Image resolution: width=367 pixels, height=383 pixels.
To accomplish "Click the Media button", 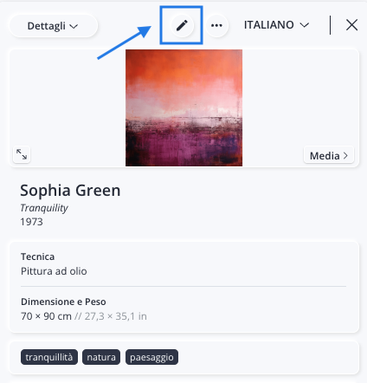I will [x=329, y=156].
